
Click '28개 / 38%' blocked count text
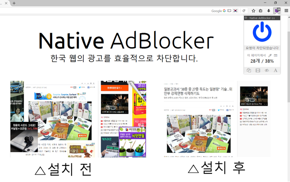[x=262, y=61]
